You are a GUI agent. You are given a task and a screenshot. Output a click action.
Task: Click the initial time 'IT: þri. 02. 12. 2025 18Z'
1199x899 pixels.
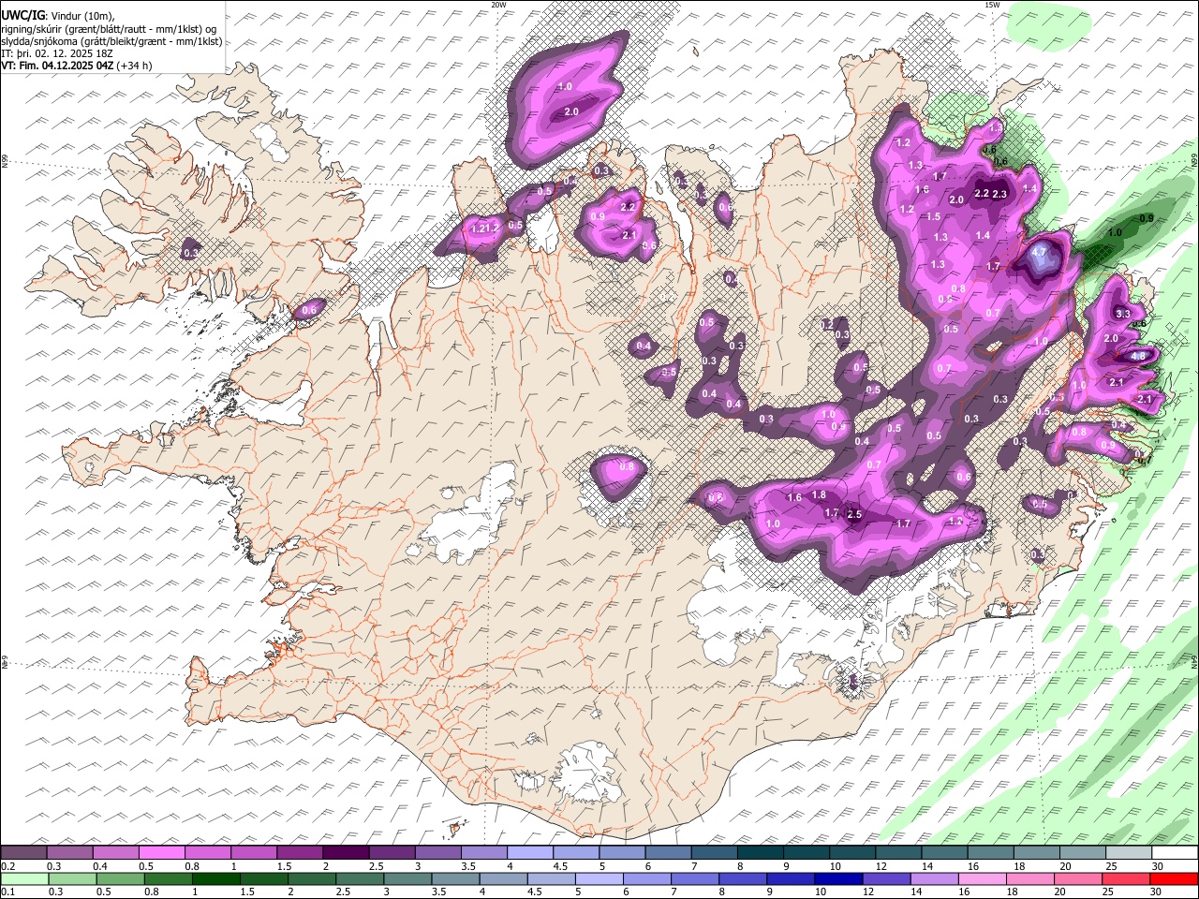click(57, 53)
